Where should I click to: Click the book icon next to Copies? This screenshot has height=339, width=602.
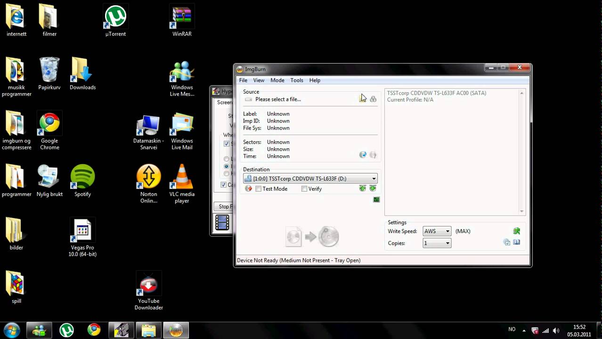click(517, 242)
